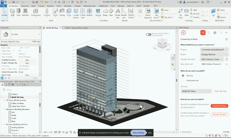Screen dimensions: 231x138
Task: Click the Model Line tool
Action: click(x=124, y=13)
